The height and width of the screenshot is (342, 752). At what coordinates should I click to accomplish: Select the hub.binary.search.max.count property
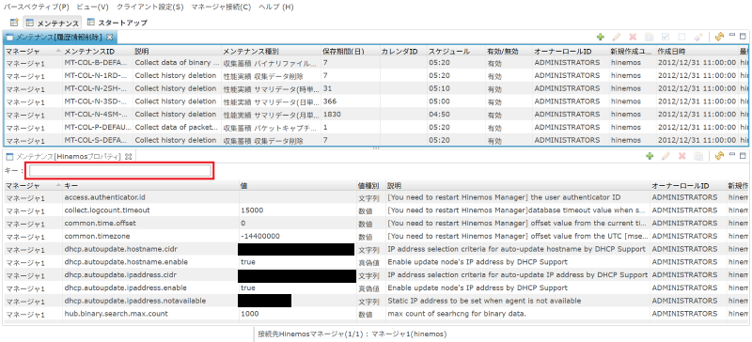375,314
